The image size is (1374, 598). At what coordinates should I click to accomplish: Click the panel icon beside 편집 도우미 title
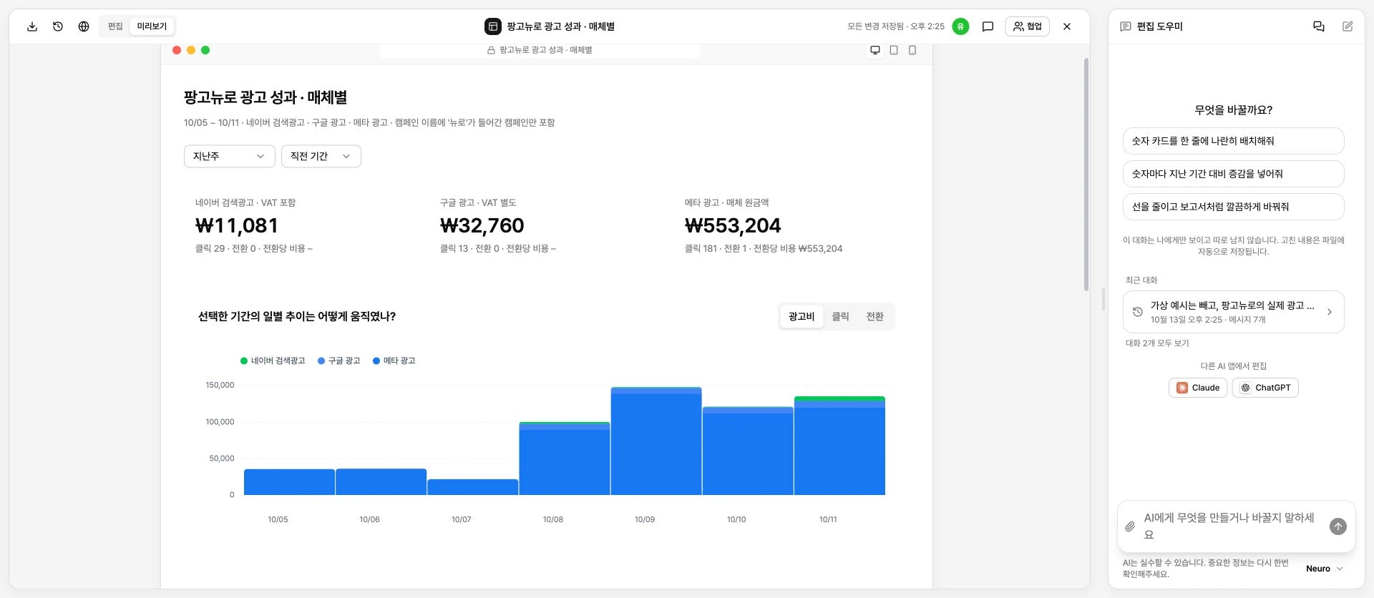pyautogui.click(x=1126, y=26)
